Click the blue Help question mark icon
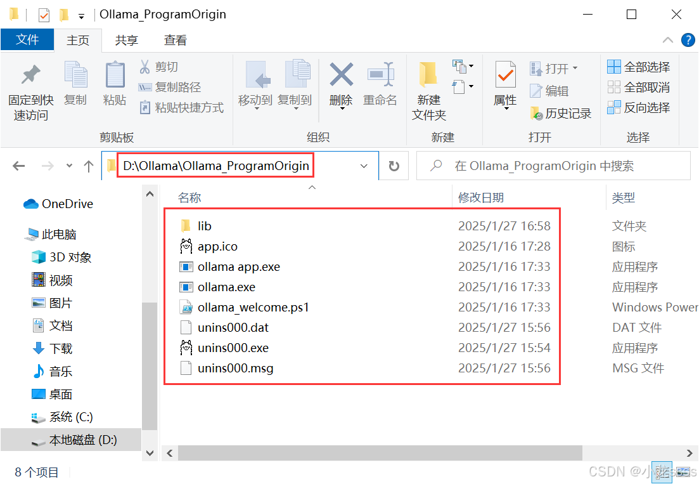 (x=688, y=40)
